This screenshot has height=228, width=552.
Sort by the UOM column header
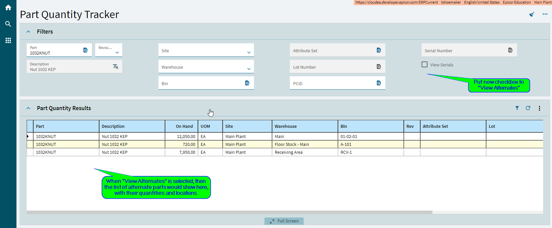pyautogui.click(x=210, y=126)
